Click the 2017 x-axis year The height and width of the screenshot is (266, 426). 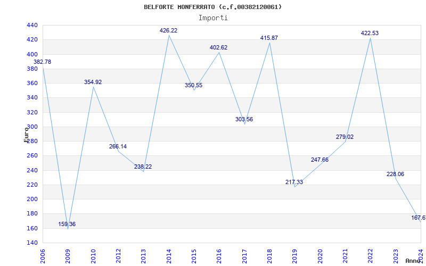pyautogui.click(x=244, y=256)
